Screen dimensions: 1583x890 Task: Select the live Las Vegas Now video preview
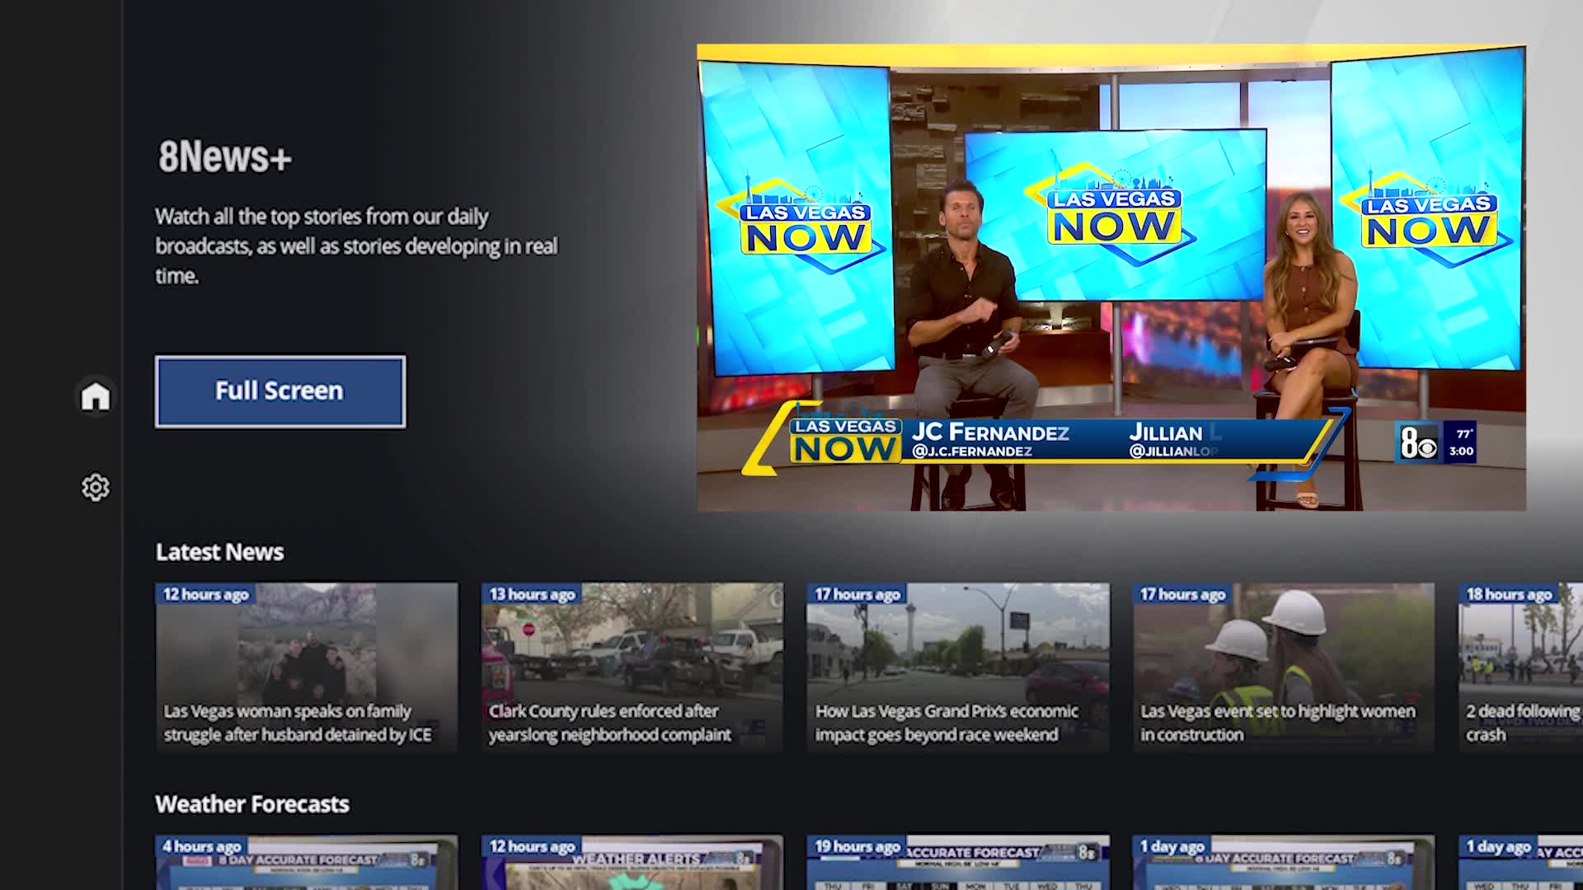[1111, 278]
